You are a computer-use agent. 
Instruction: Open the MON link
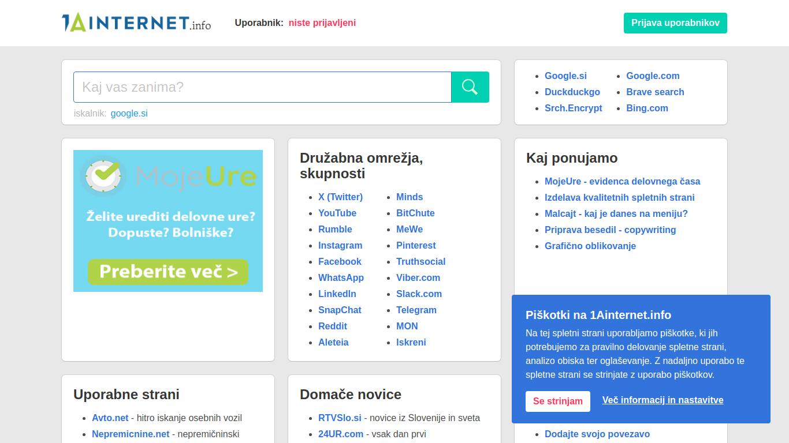point(407,326)
